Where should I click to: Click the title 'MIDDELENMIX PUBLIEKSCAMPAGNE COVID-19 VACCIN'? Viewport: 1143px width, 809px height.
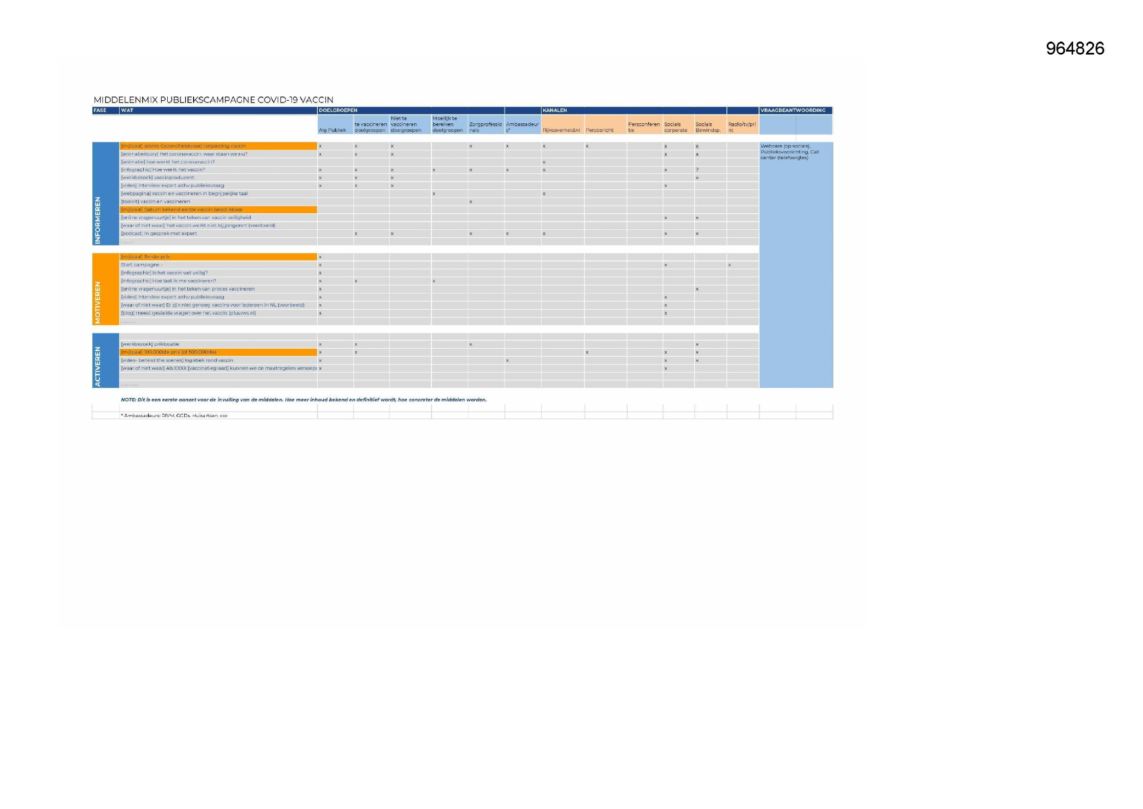(x=214, y=100)
